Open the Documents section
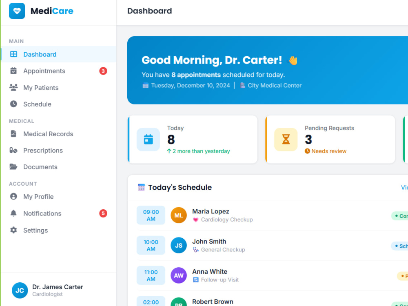Viewport: 408px width, 306px height. [58, 167]
